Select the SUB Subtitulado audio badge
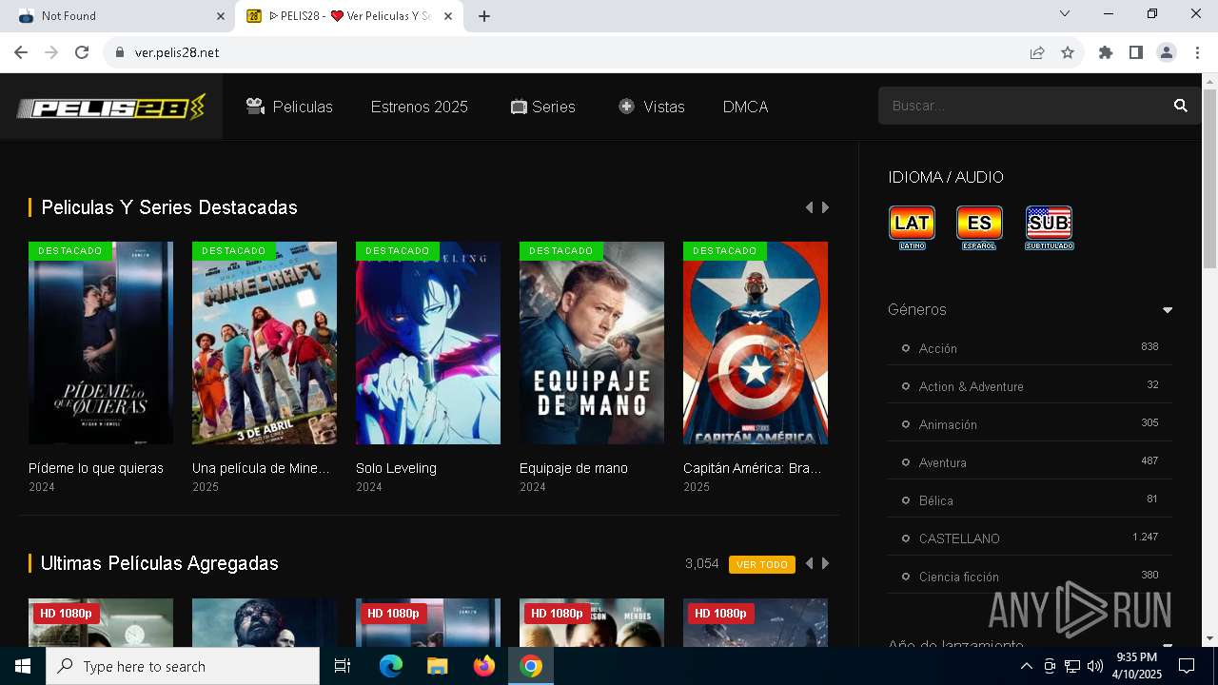The height and width of the screenshot is (685, 1218). click(x=1049, y=227)
